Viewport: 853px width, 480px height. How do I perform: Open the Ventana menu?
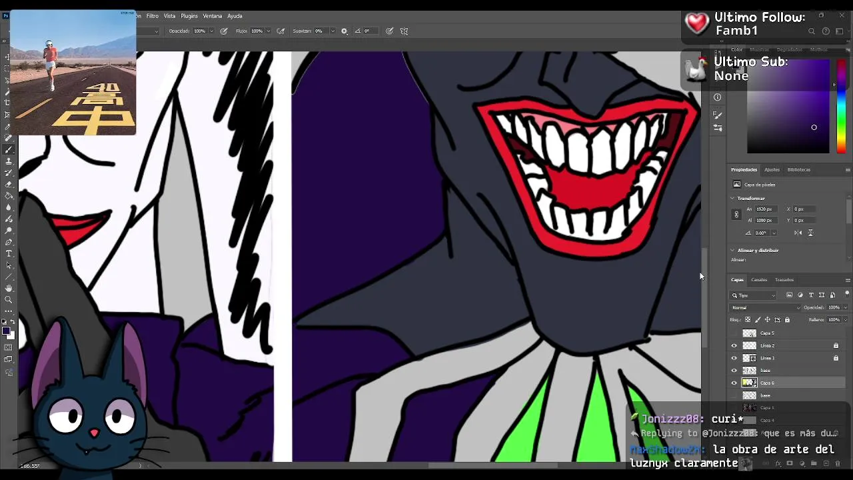point(213,16)
